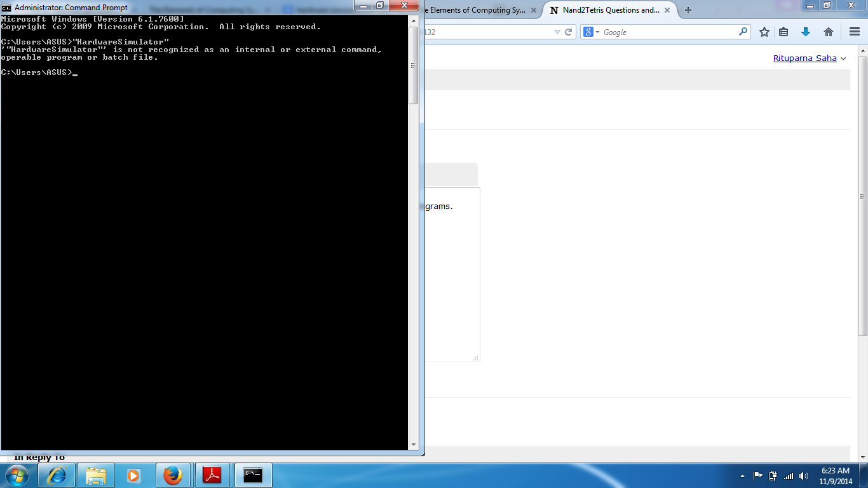
Task: Bookmark this page with the star icon
Action: [x=764, y=32]
